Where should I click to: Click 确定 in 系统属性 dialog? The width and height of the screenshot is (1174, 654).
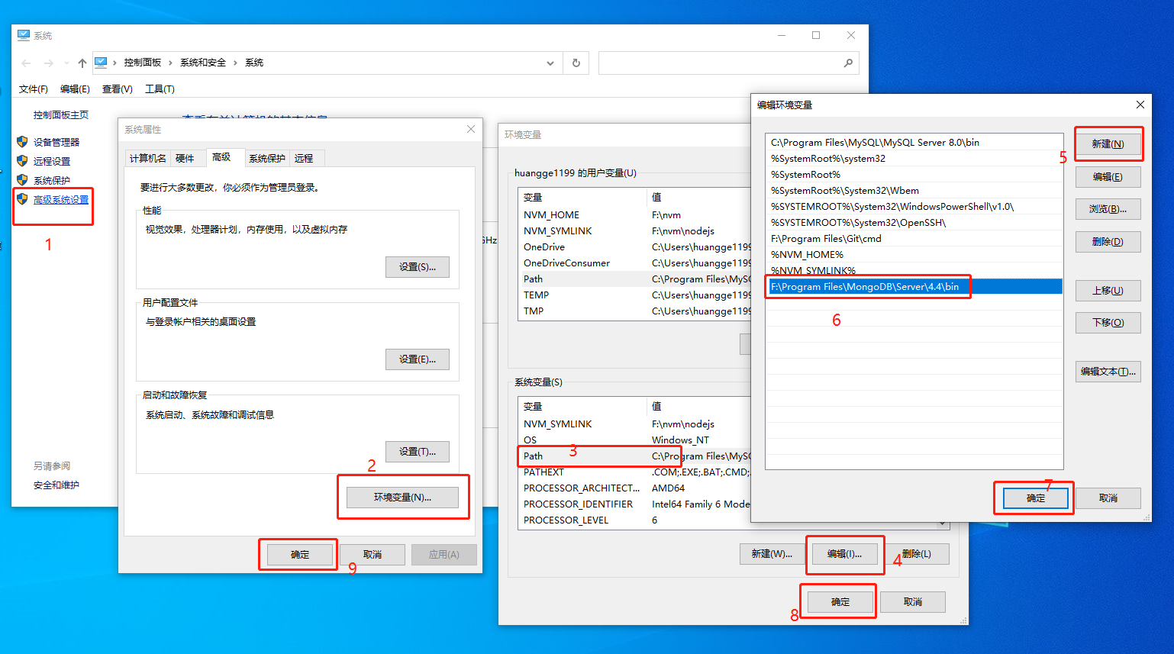click(x=300, y=555)
